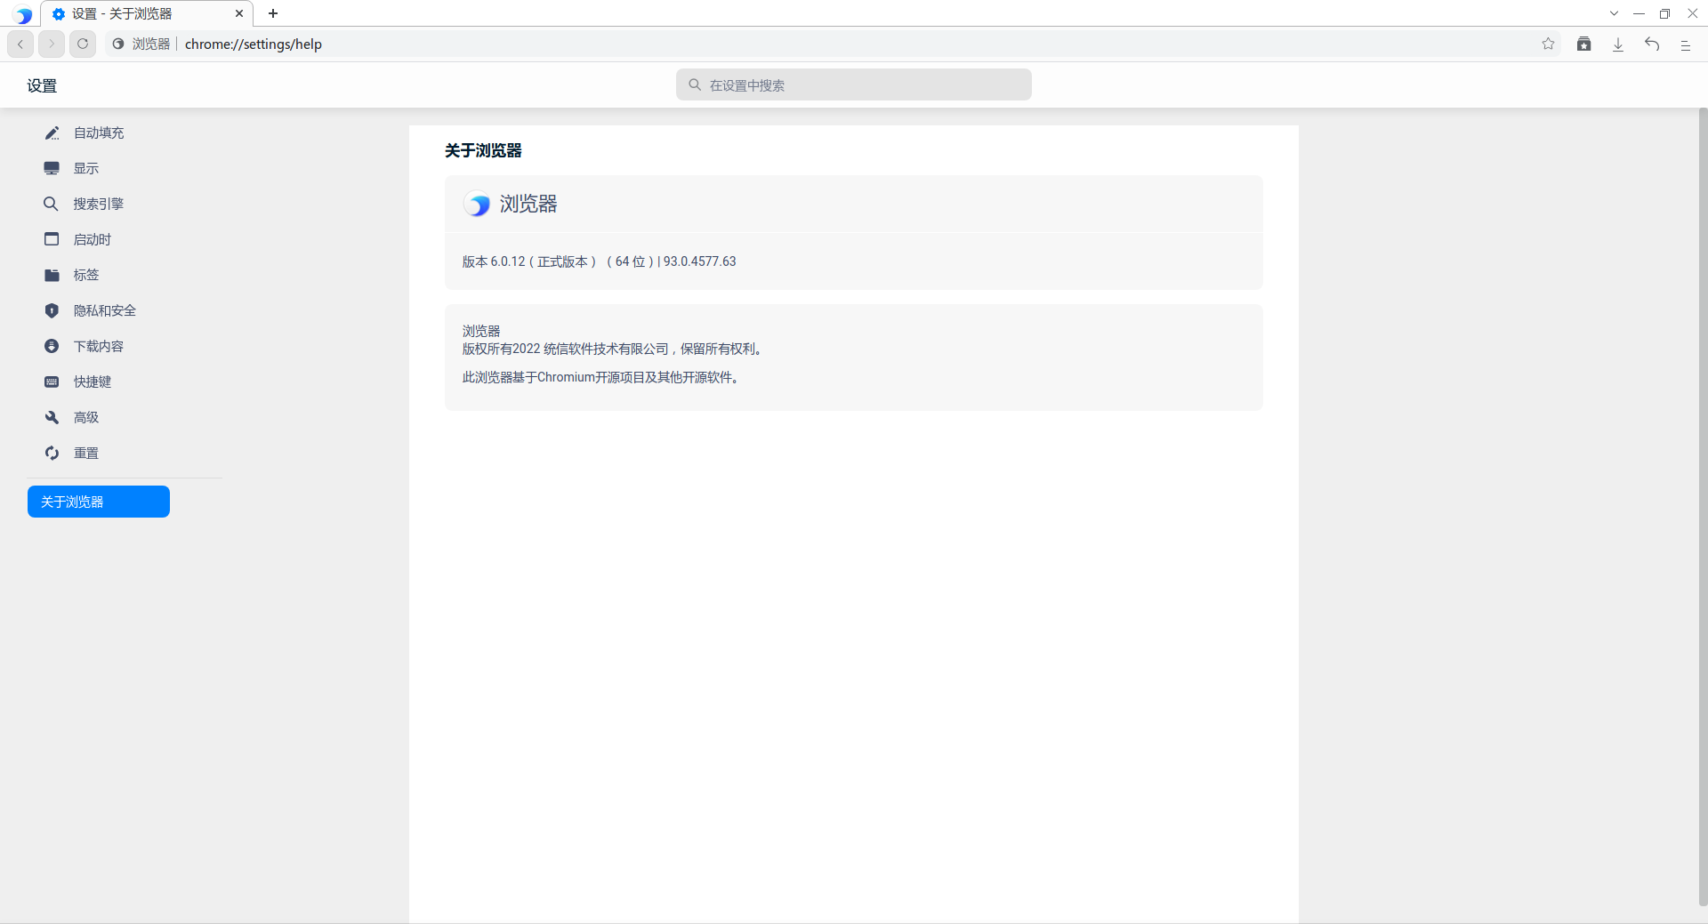1708x924 pixels.
Task: Click the forward navigation arrow
Action: click(x=52, y=44)
